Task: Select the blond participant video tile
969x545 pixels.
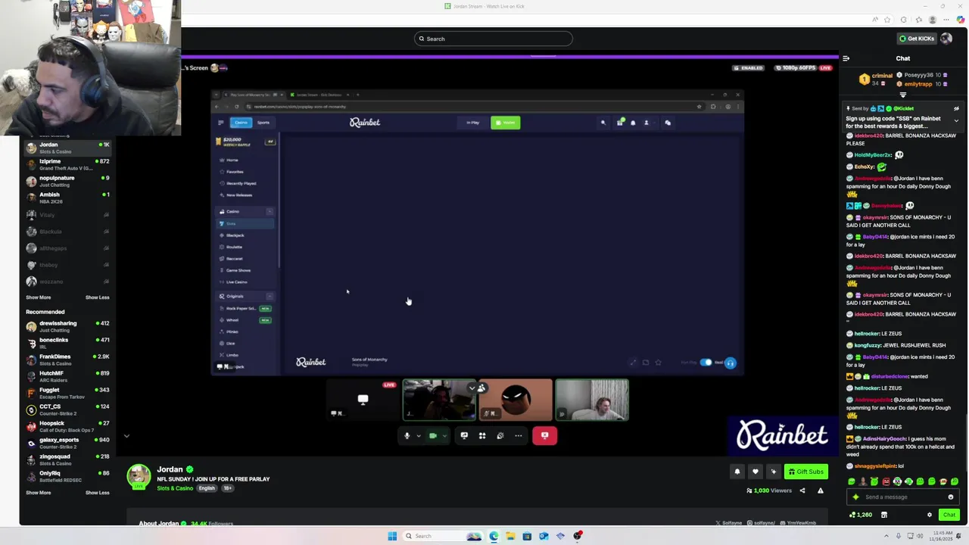Action: (592, 400)
